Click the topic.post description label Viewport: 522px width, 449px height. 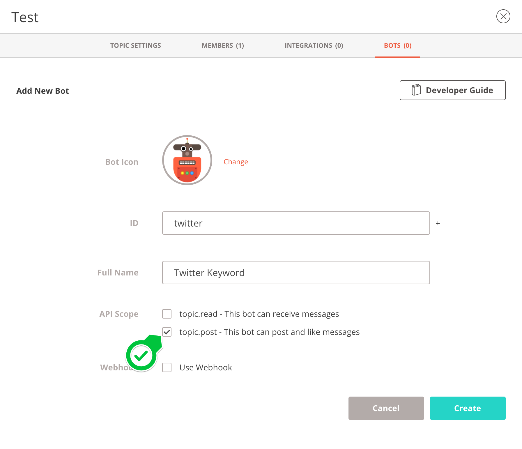269,332
